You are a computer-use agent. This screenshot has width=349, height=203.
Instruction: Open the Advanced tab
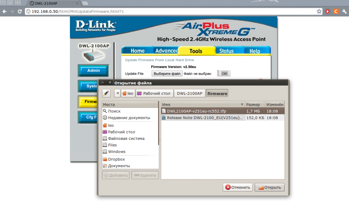pos(166,51)
